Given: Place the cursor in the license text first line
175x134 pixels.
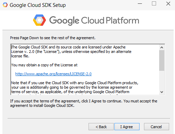Looking at the screenshot, I should pyautogui.click(x=69, y=47).
